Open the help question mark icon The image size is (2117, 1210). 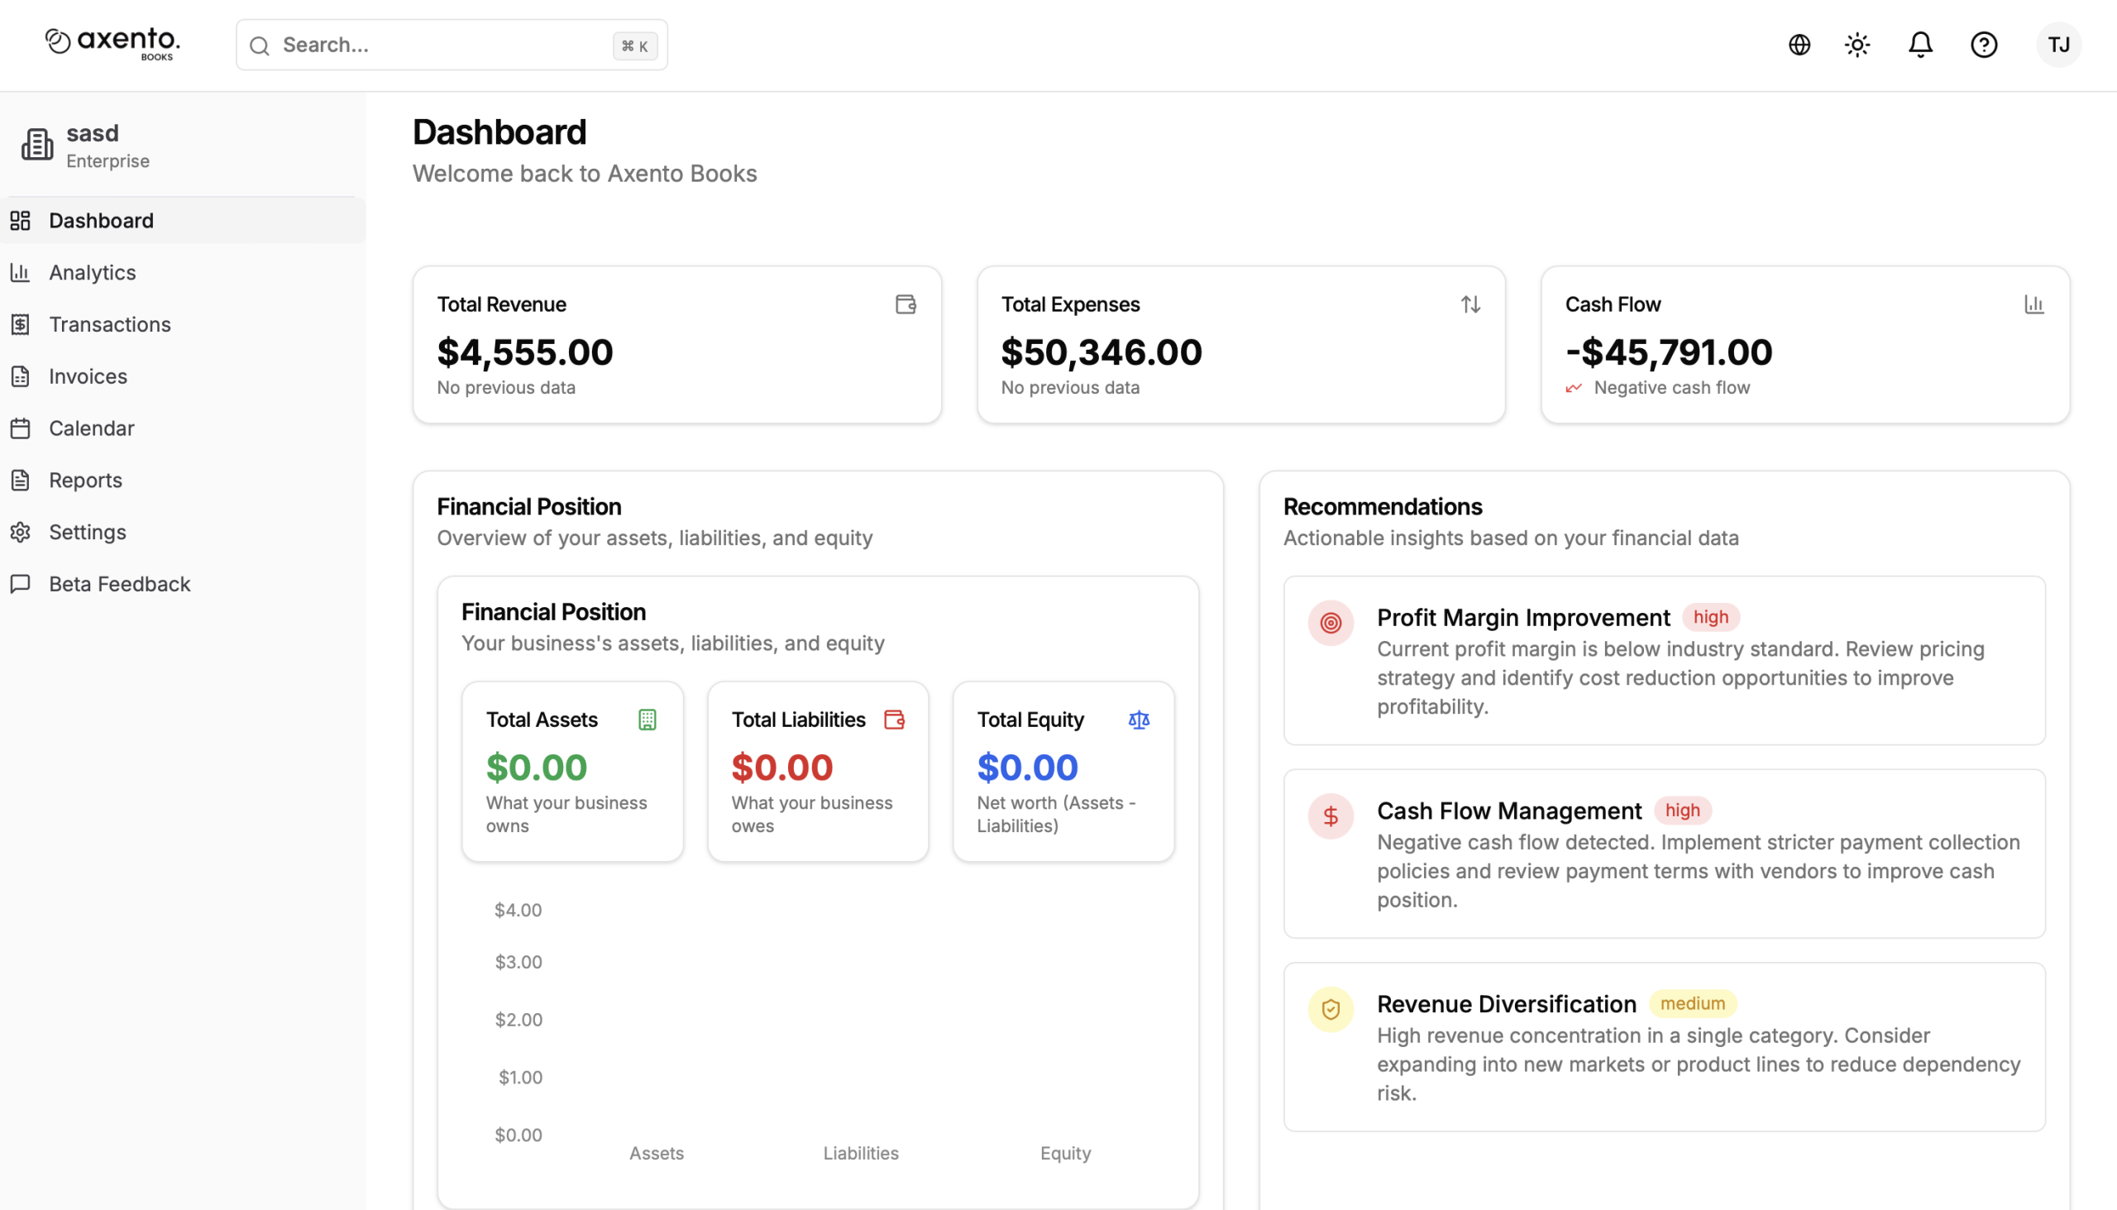1983,45
